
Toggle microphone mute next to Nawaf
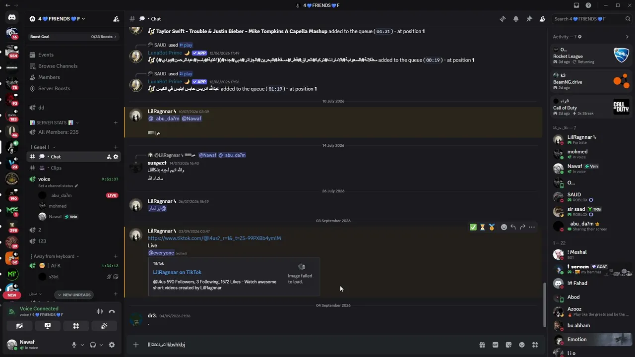(x=74, y=345)
